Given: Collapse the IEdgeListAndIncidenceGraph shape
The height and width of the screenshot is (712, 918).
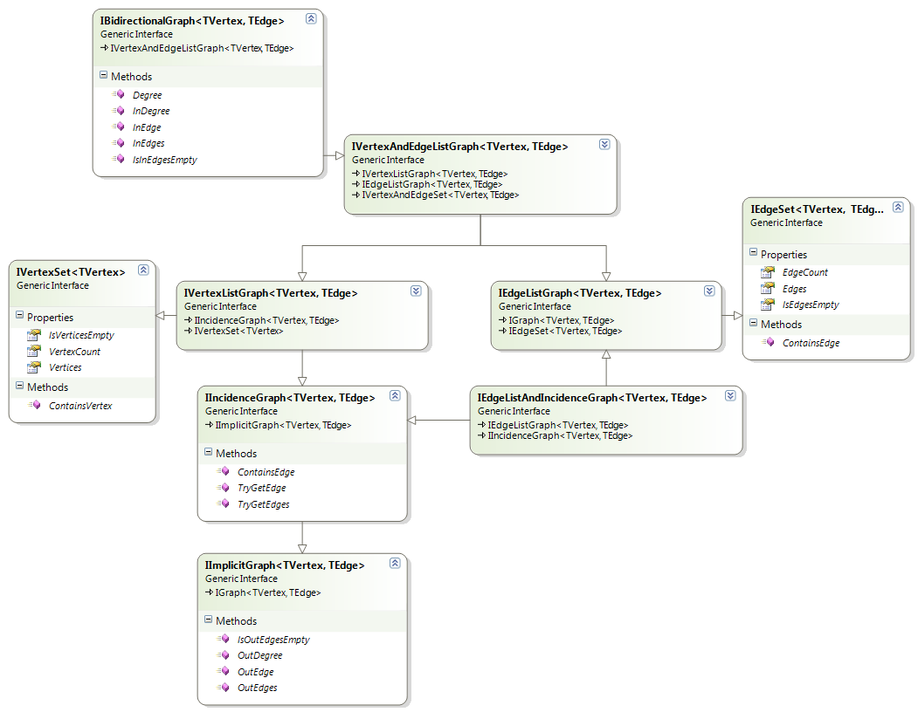Looking at the screenshot, I should (x=730, y=395).
